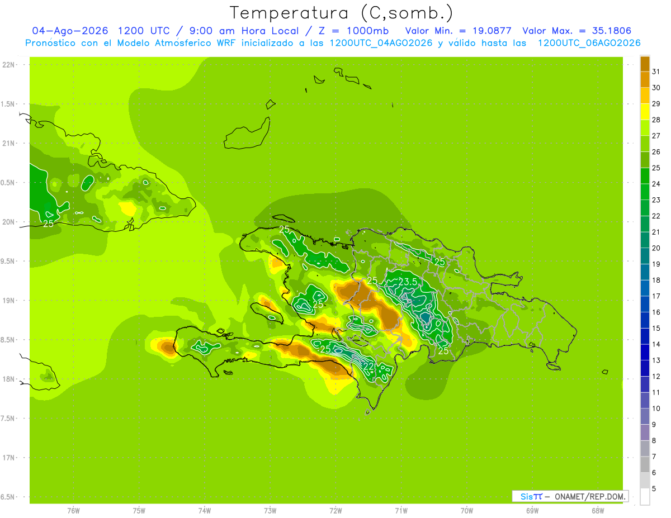Click the yellow legend swatch between 28 and 29

(x=645, y=112)
